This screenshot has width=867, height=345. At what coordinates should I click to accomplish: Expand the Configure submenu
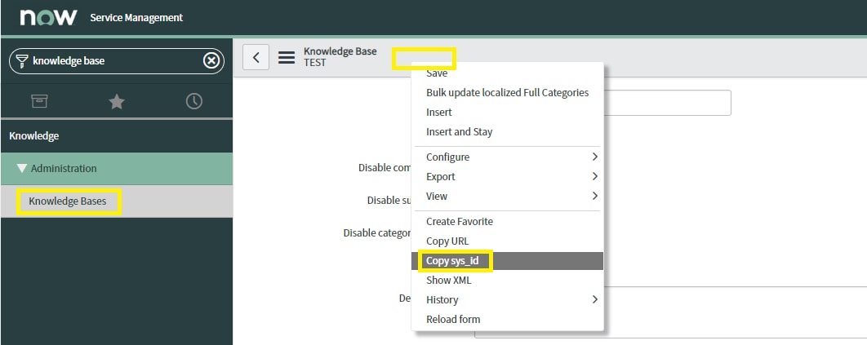click(594, 157)
